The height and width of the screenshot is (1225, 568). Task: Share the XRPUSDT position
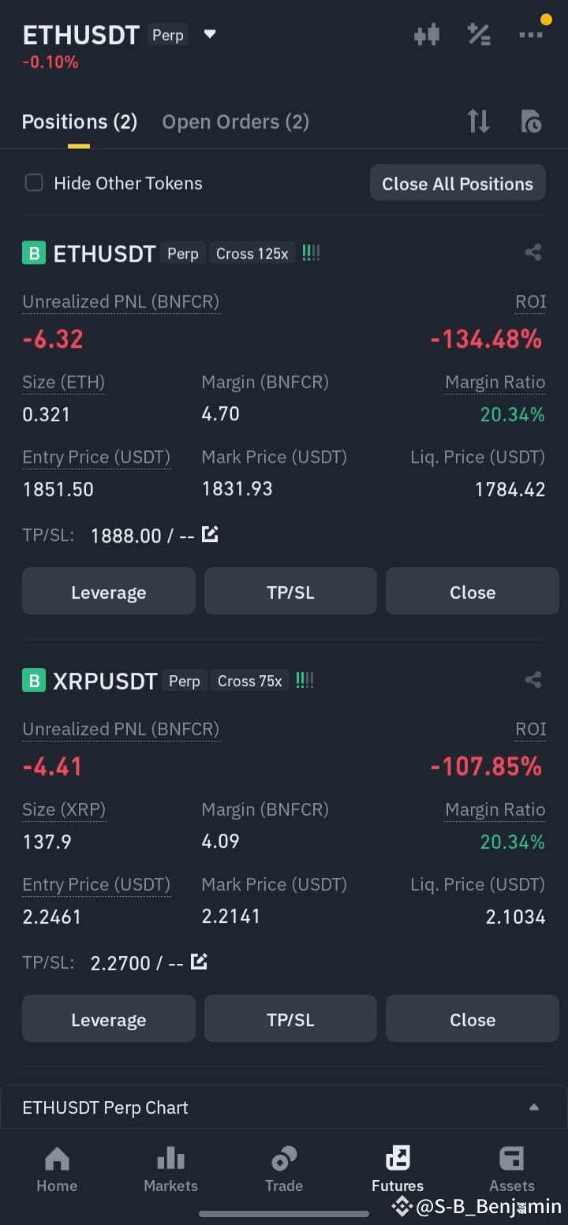(x=533, y=680)
